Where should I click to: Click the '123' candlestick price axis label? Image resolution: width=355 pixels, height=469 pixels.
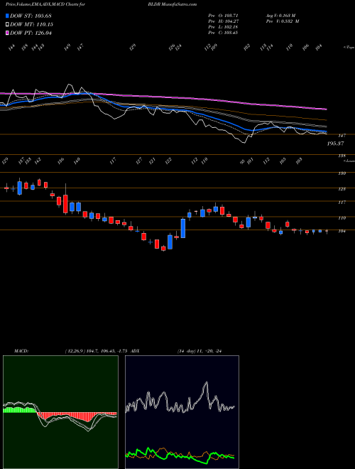(x=342, y=189)
